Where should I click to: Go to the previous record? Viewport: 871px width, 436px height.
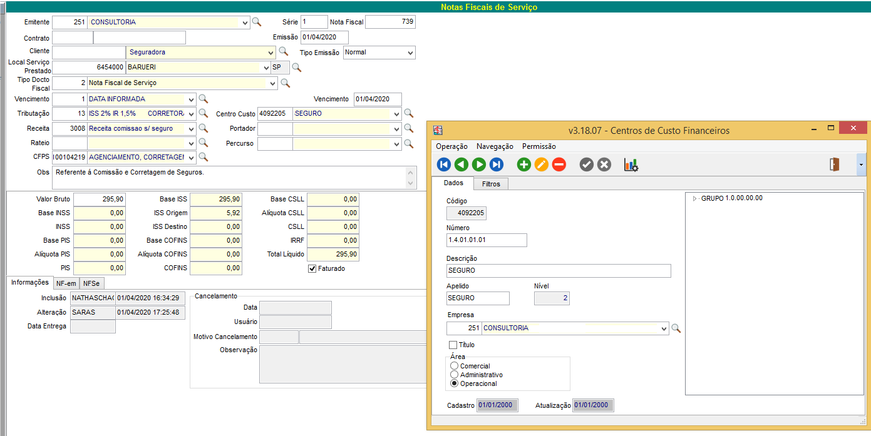(461, 165)
